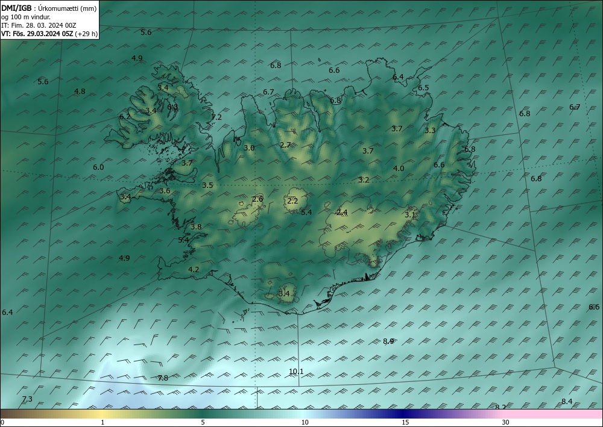Click the 2.7 value in north-central Iceland

click(285, 145)
